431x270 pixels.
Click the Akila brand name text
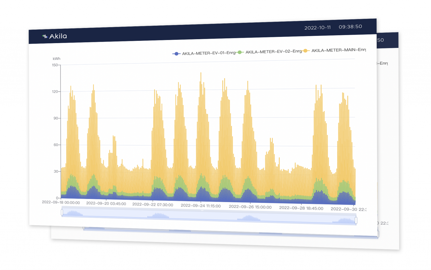coord(58,36)
